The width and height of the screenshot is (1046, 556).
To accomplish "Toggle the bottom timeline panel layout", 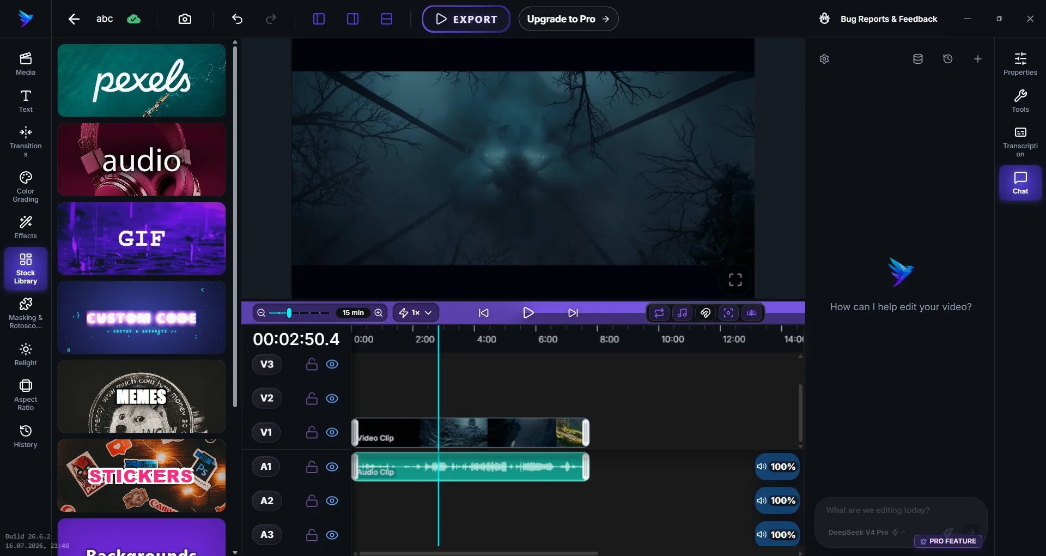I will (x=386, y=19).
